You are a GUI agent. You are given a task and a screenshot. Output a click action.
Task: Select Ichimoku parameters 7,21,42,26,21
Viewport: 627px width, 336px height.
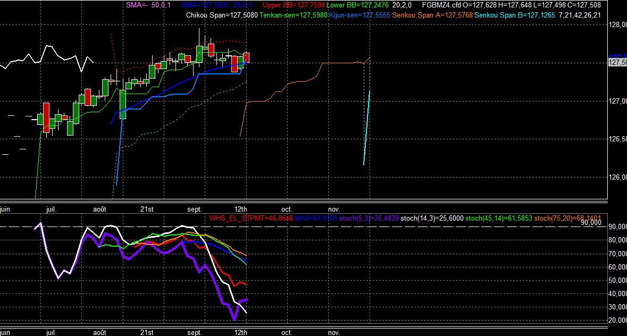(580, 15)
